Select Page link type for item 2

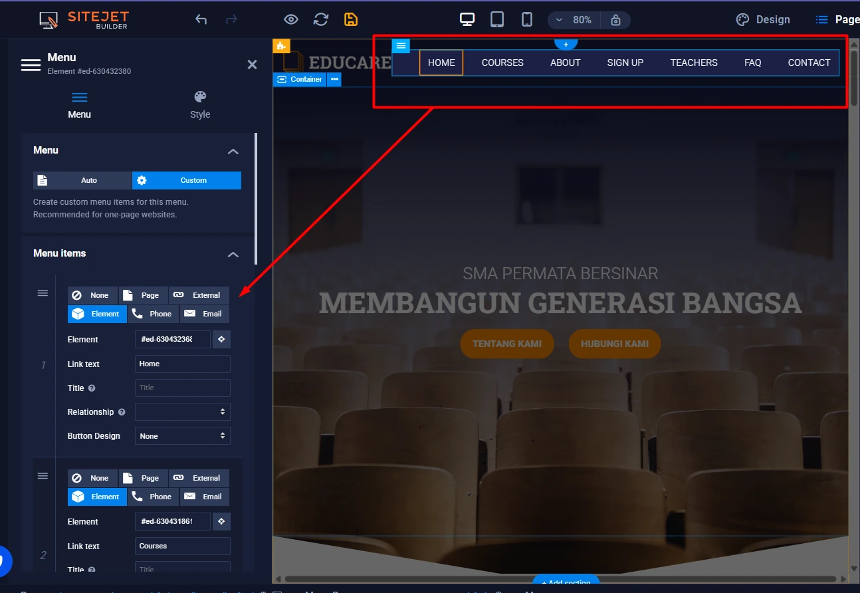(143, 478)
